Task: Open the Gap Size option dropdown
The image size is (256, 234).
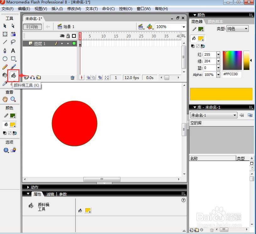Action: [x=6, y=150]
